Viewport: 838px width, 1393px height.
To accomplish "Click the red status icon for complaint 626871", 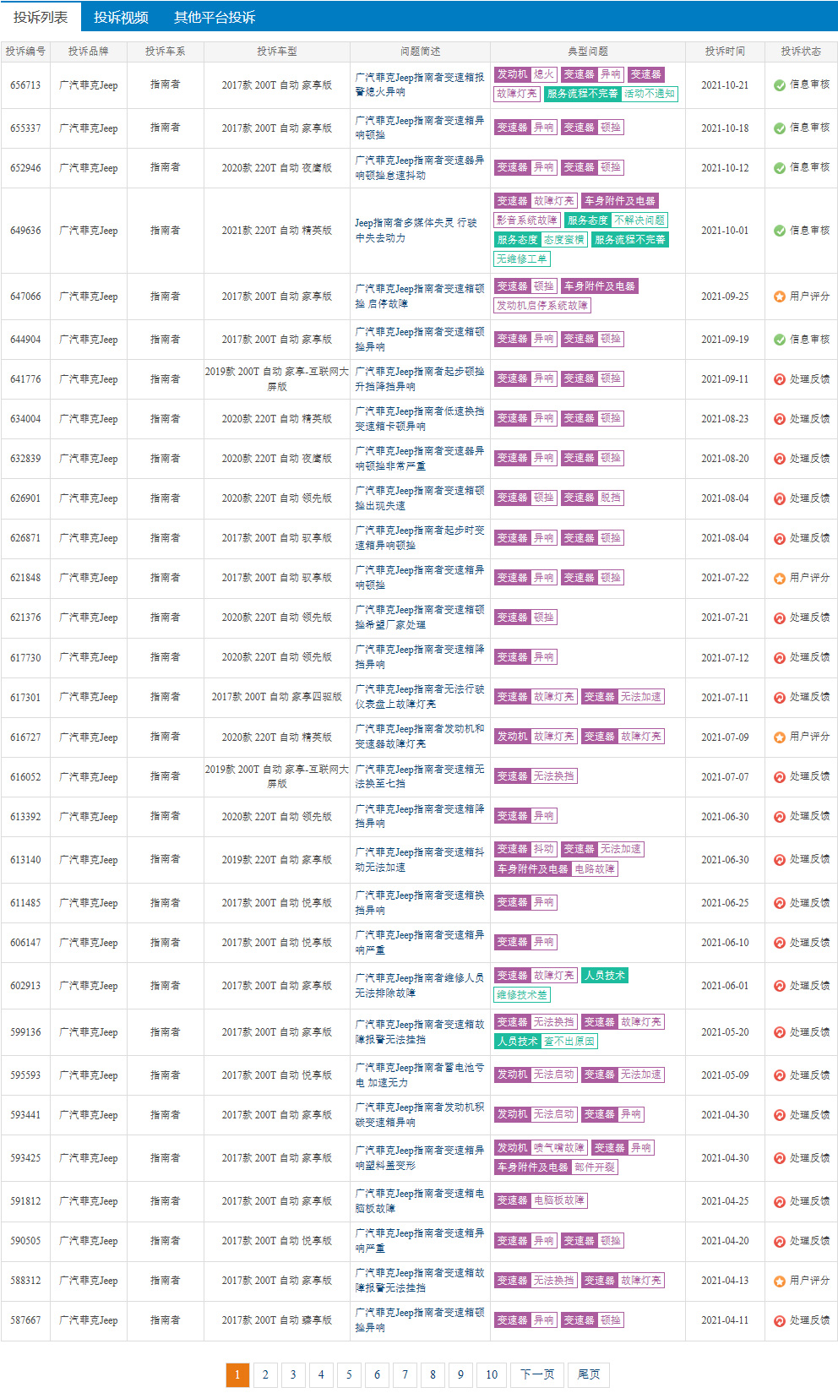I will pos(780,538).
